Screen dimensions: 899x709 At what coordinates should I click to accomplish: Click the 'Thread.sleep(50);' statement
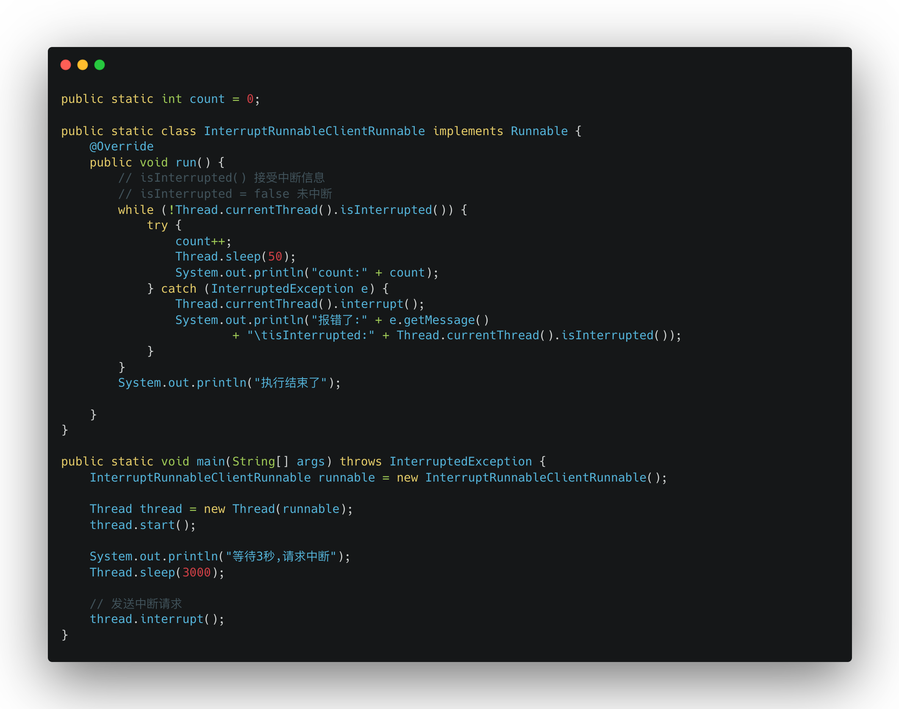coord(236,257)
